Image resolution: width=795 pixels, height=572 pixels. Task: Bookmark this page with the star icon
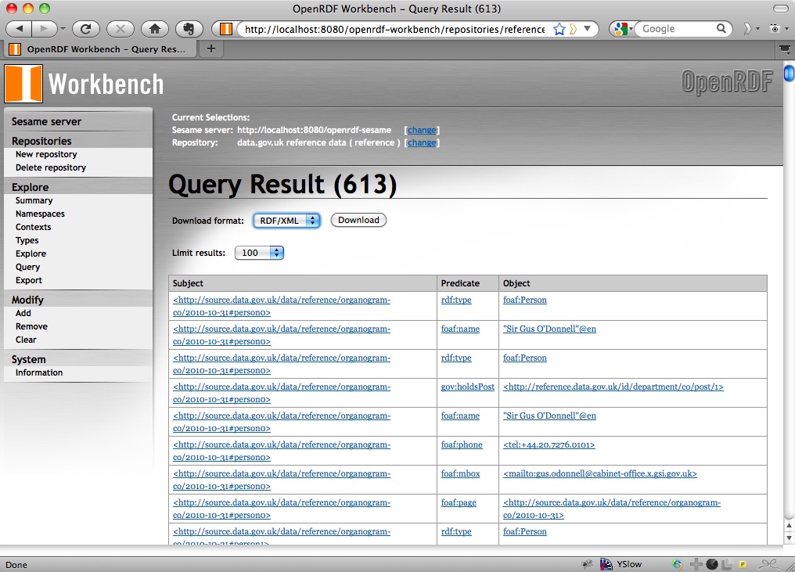pyautogui.click(x=559, y=29)
